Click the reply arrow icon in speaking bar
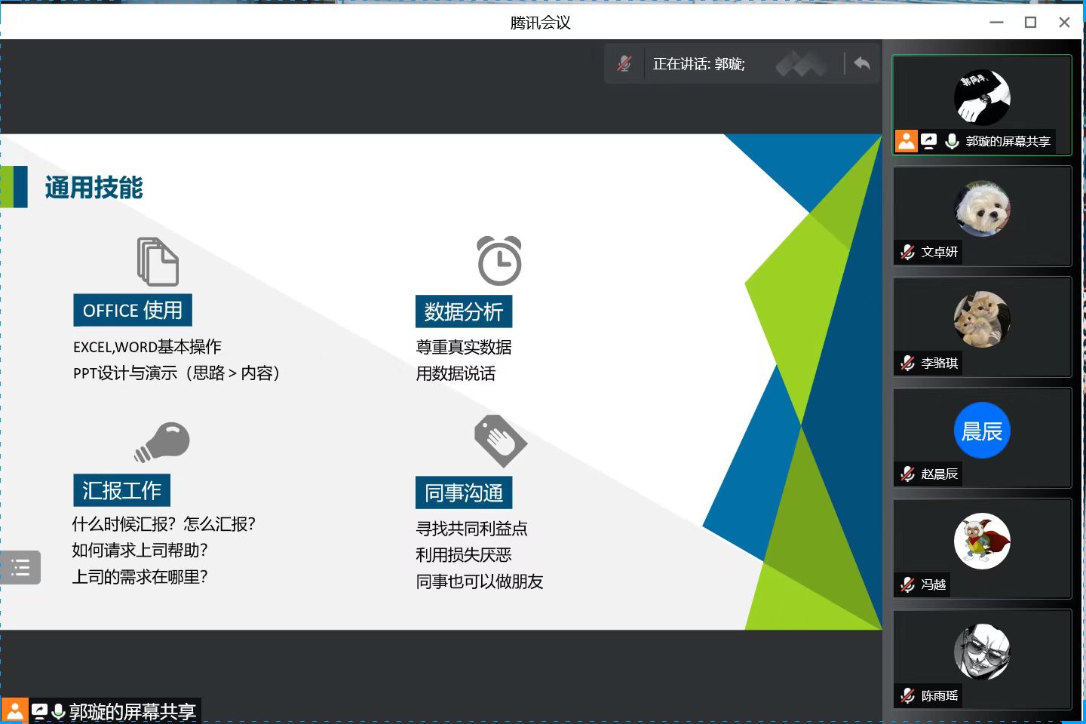The width and height of the screenshot is (1086, 724). coord(862,64)
